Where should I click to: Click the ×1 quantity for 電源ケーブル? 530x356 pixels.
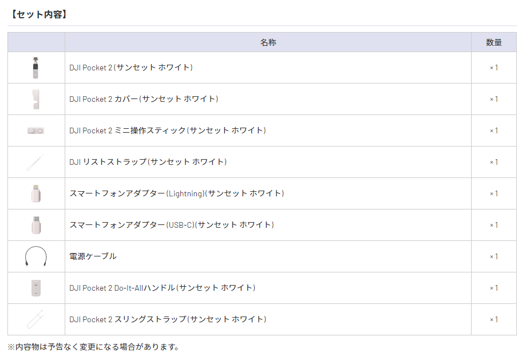tap(493, 256)
